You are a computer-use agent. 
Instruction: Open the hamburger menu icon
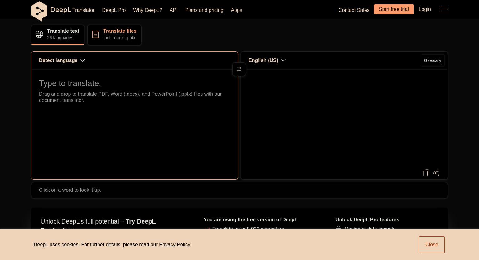tap(443, 10)
